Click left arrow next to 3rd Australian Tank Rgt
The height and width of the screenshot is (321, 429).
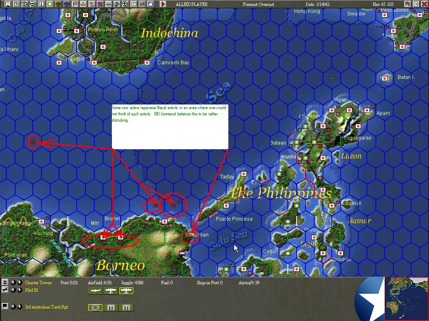coord(13,306)
